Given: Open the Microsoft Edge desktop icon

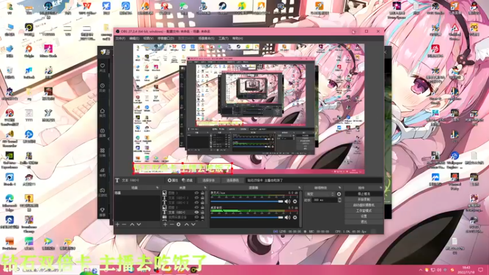Looking at the screenshot, I should click(x=9, y=203).
